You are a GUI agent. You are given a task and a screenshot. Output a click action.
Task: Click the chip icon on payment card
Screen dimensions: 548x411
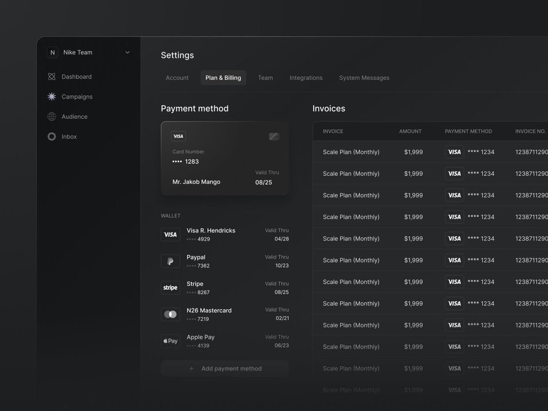[274, 137]
